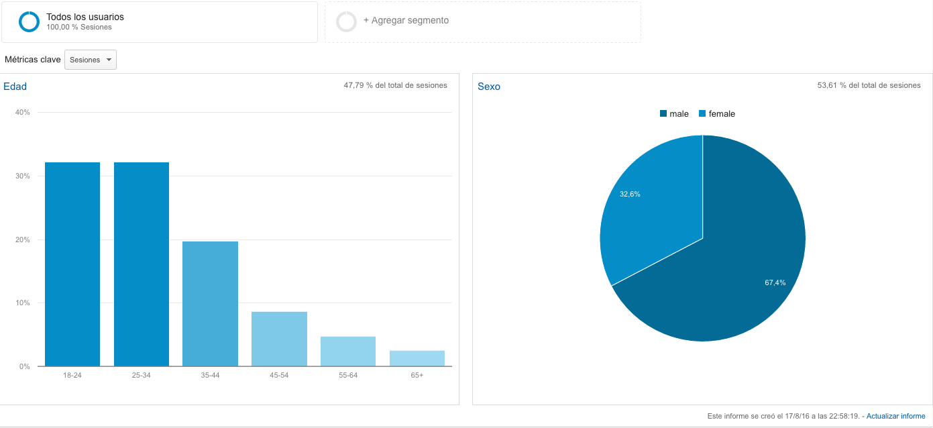Open the Todos los usuarios segment box
The height and width of the screenshot is (428, 933).
coord(160,22)
